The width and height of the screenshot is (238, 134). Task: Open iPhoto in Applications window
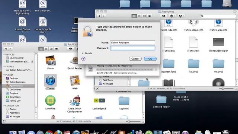50,60
